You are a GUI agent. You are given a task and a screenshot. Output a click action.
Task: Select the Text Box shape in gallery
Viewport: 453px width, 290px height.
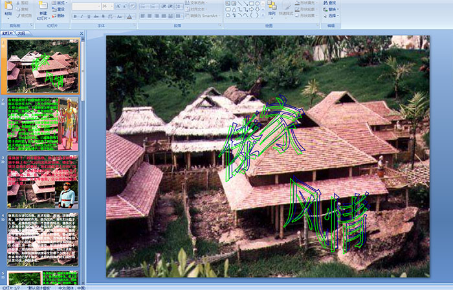click(x=228, y=3)
